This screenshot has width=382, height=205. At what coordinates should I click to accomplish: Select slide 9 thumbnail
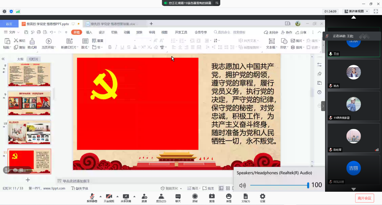tap(29, 103)
